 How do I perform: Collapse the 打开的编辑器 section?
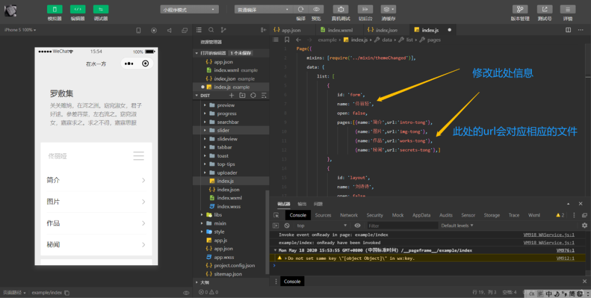click(197, 53)
